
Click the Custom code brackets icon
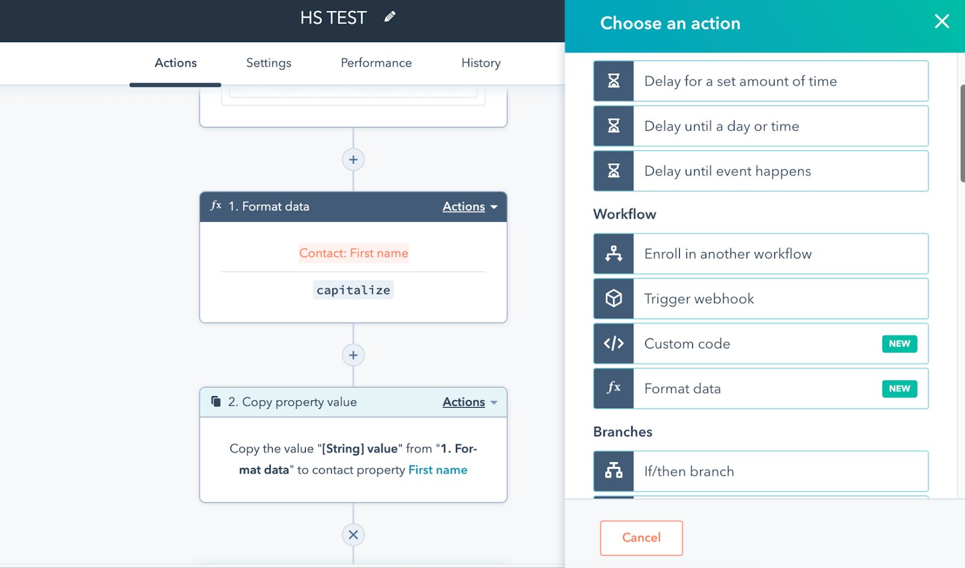(614, 344)
